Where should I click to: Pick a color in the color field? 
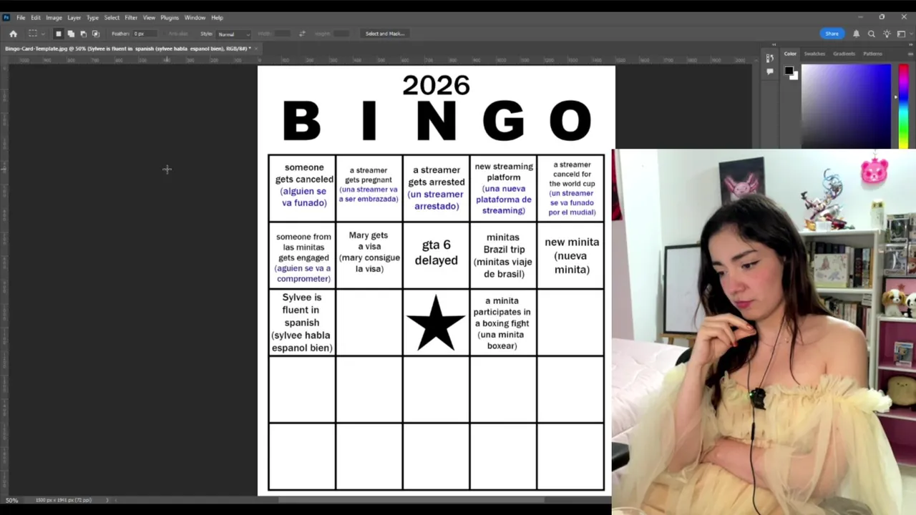pyautogui.click(x=846, y=106)
